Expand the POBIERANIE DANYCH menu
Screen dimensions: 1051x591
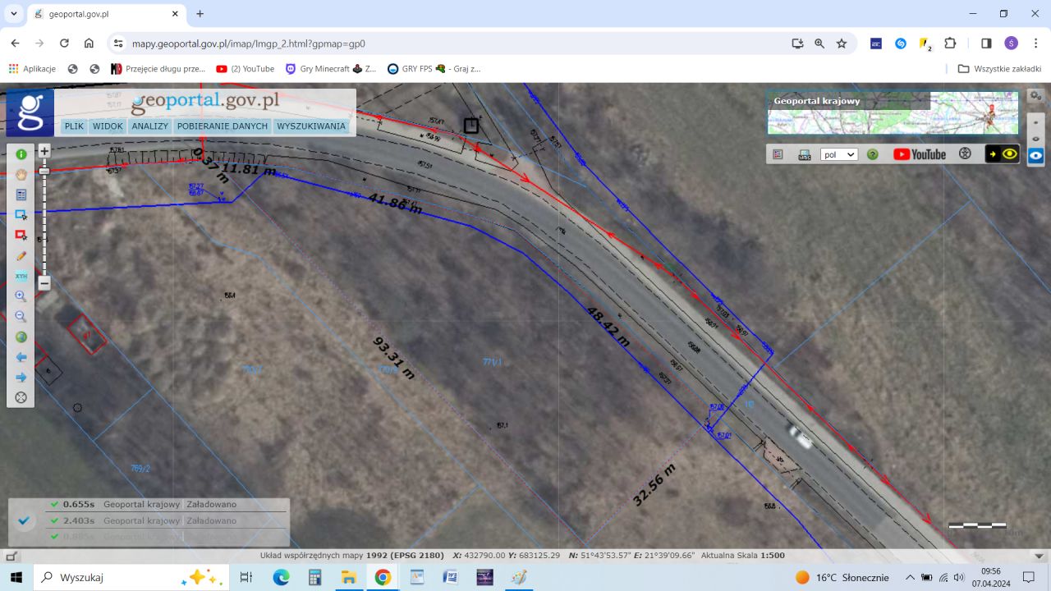(223, 126)
